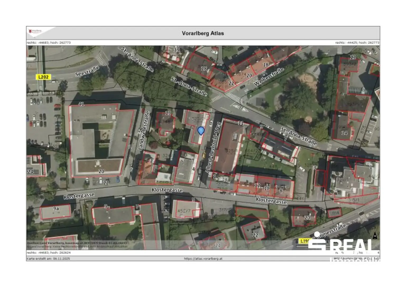Viewport: 406px width, 287px height.
Task: Select the Seestraße street label
Action: click(87, 71)
